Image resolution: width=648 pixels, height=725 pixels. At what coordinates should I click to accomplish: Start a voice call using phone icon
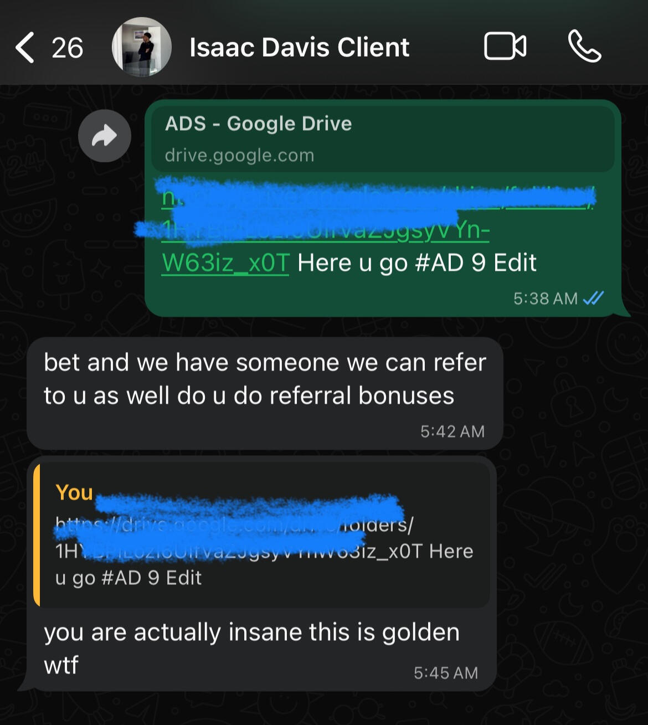584,47
